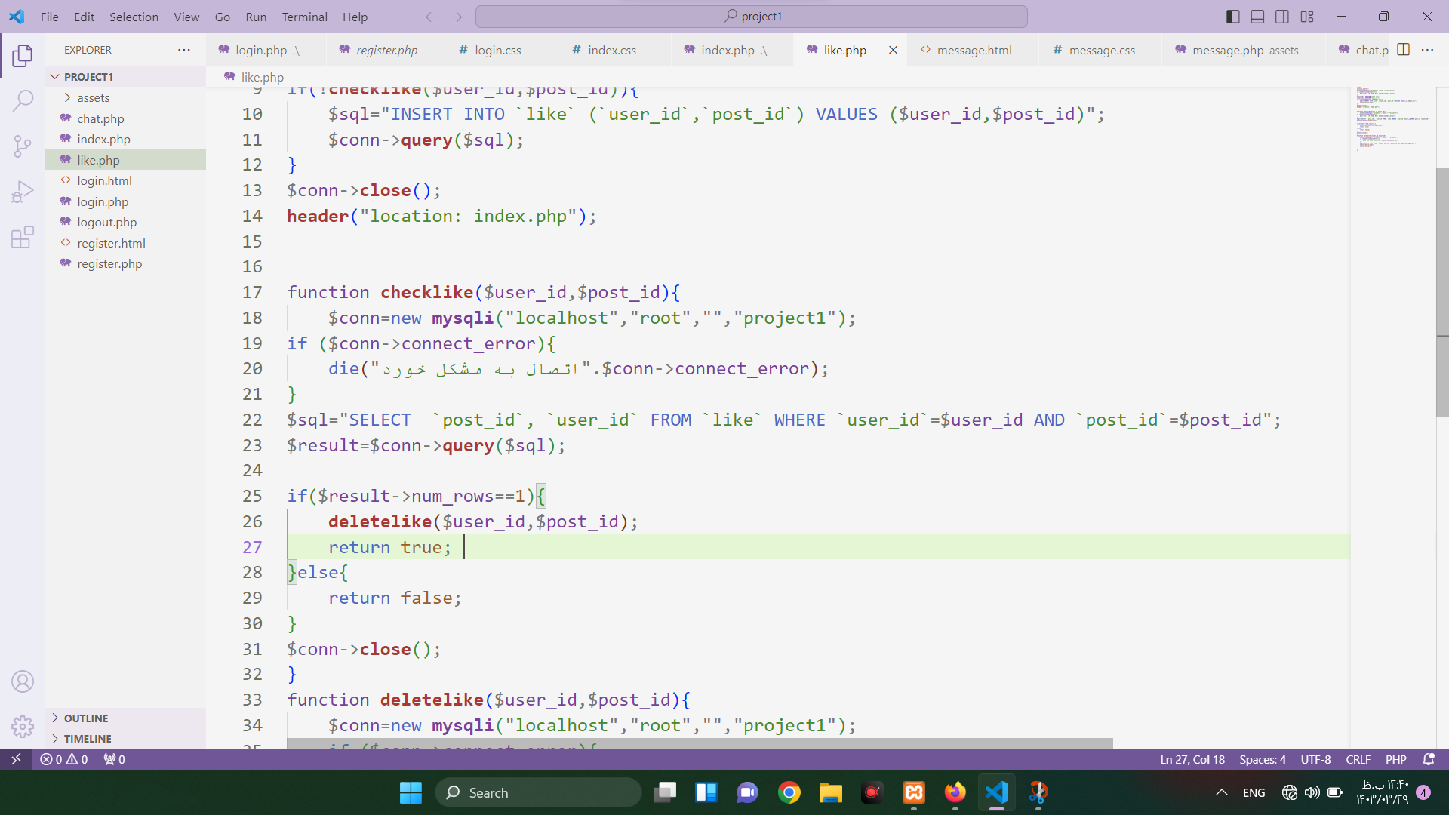Open taskbar clock and date

pos(1383,792)
